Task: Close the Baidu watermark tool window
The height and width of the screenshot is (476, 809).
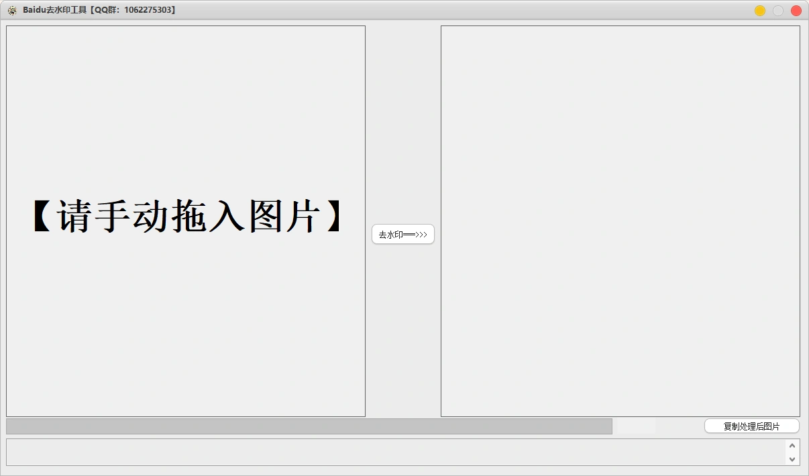Action: (x=796, y=11)
